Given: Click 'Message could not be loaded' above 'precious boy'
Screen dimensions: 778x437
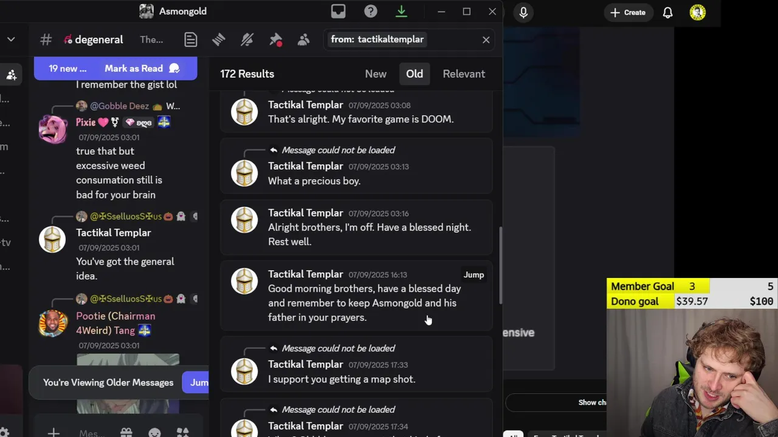Looking at the screenshot, I should (x=339, y=151).
